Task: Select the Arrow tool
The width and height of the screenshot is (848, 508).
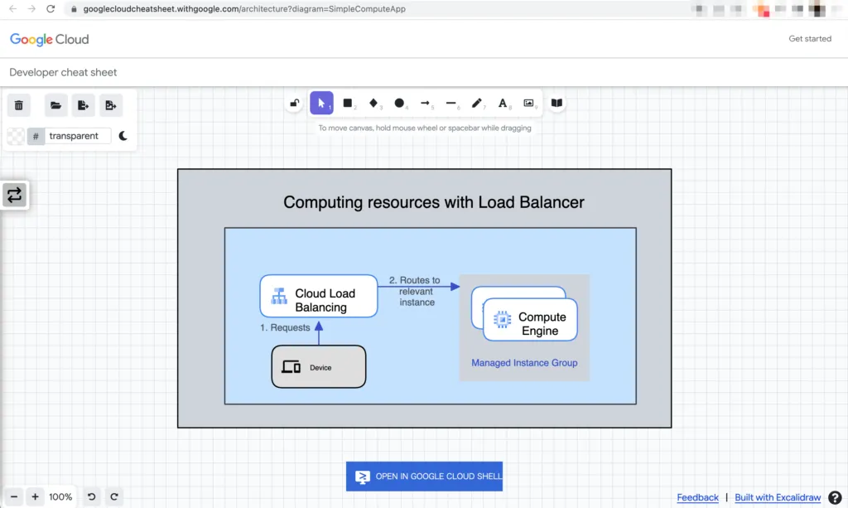Action: 426,103
